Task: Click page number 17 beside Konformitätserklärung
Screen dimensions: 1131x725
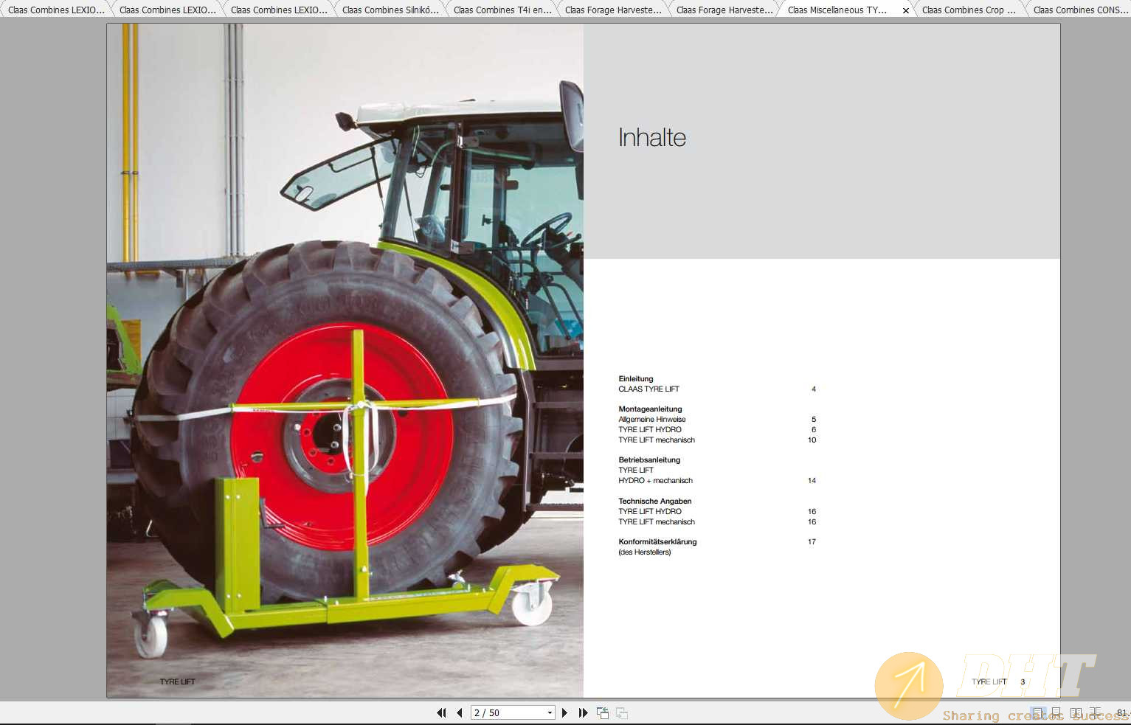Action: coord(812,541)
